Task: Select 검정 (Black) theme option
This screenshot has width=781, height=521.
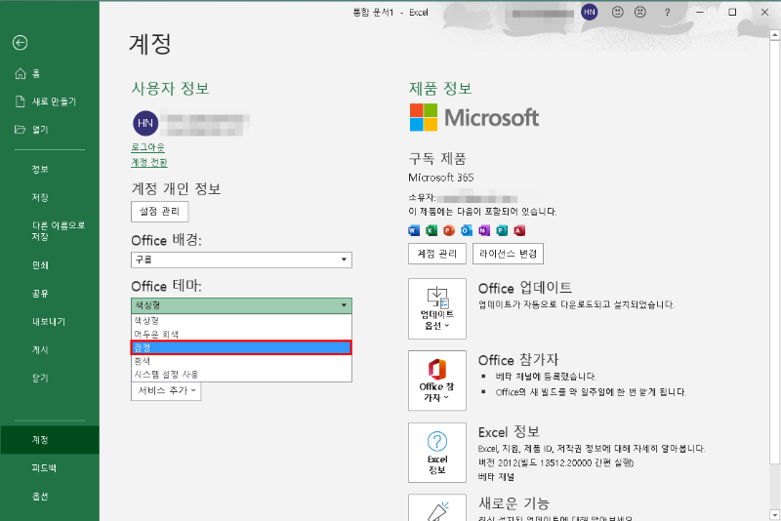Action: click(x=241, y=347)
